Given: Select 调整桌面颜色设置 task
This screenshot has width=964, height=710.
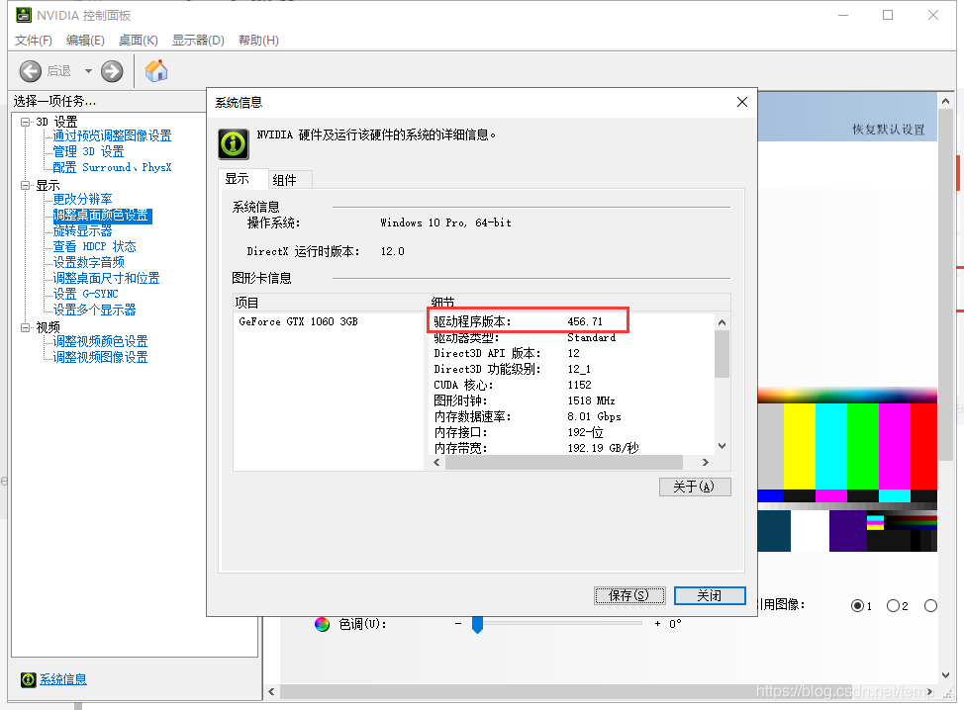Looking at the screenshot, I should (x=101, y=215).
